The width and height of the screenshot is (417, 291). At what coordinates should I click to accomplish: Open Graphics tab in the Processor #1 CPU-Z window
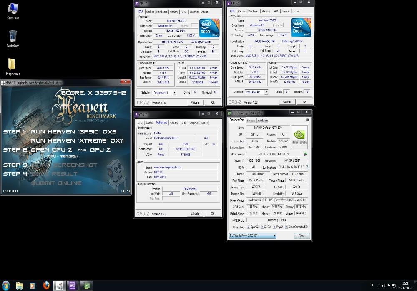point(194,12)
